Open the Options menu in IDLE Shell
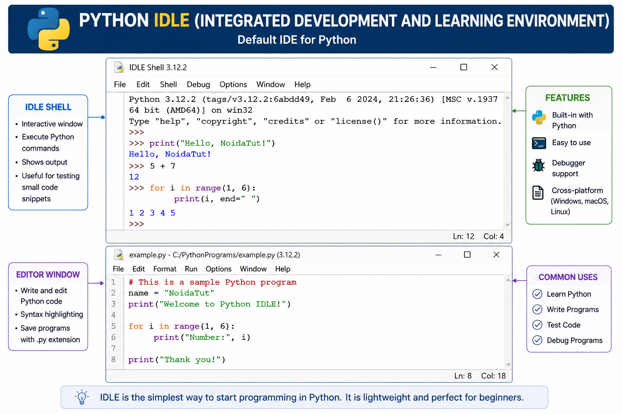Viewport: 622px width, 414px height. pos(233,84)
